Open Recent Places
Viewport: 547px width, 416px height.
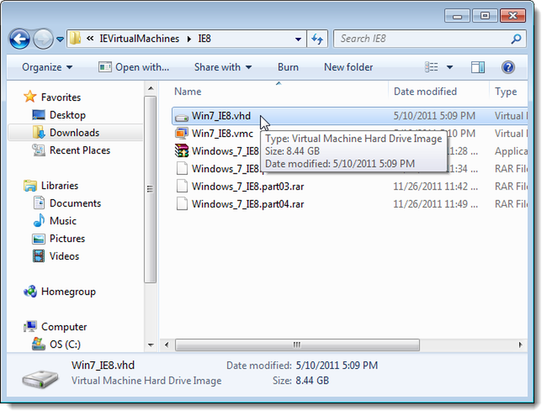pyautogui.click(x=79, y=150)
